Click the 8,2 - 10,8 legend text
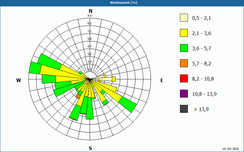The height and width of the screenshot is (152, 244). click(203, 79)
